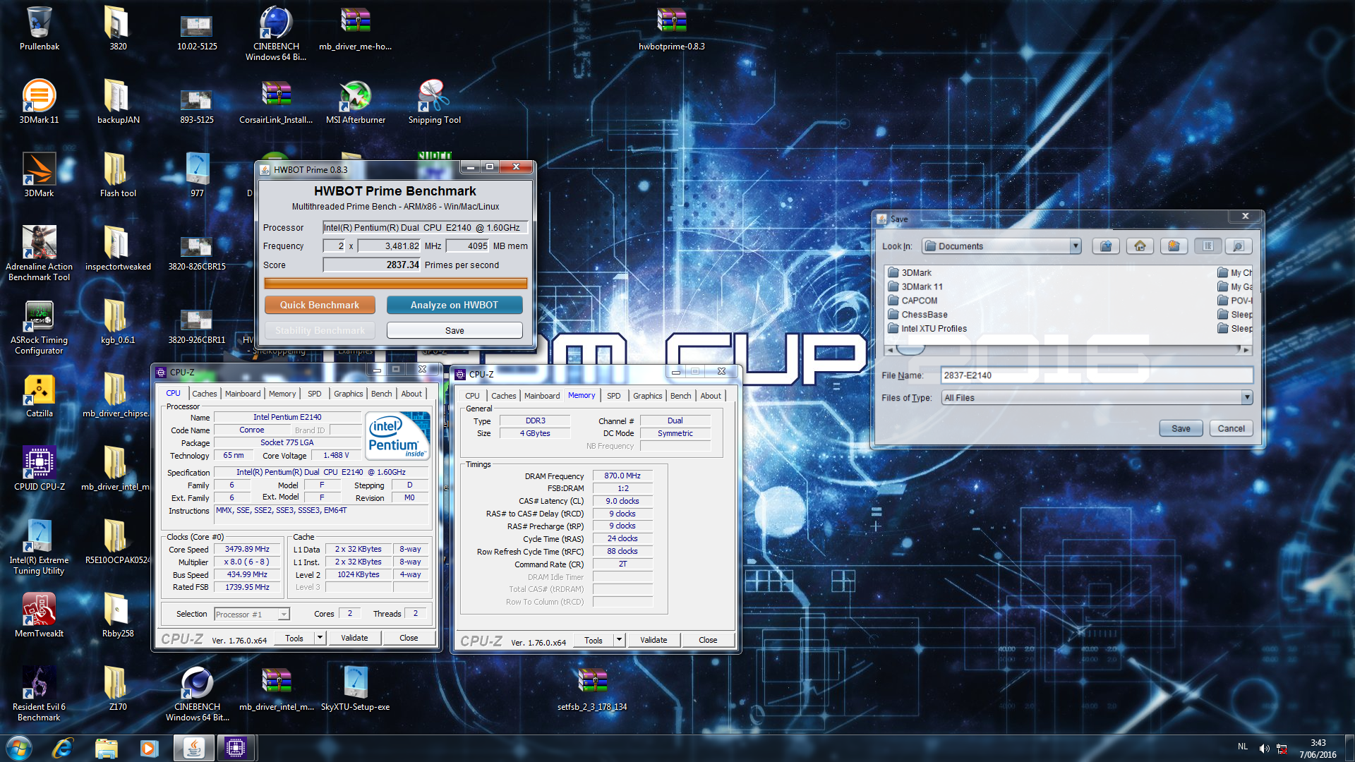Click the Processor name field in HWBOT Prime
Image resolution: width=1355 pixels, height=762 pixels.
425,227
